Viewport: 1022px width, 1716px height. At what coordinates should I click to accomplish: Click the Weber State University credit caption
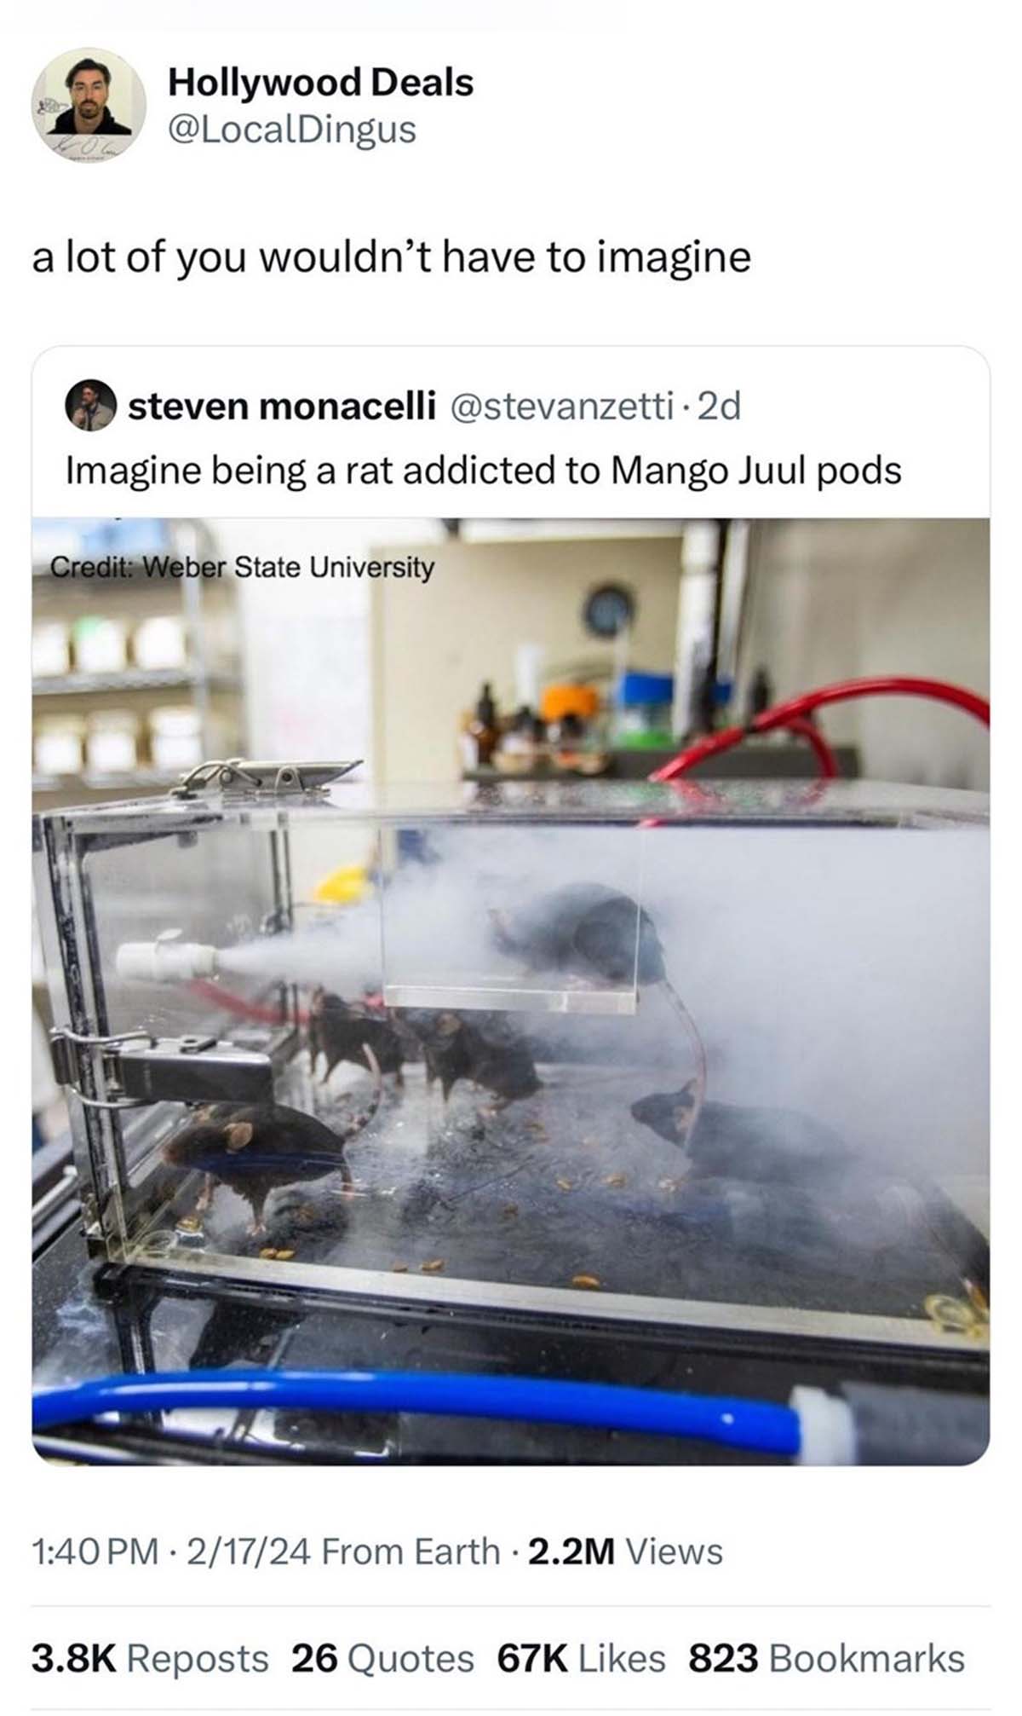click(242, 567)
